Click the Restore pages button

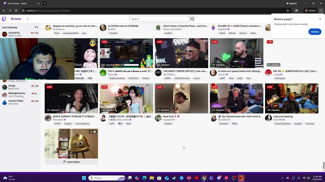tap(315, 32)
